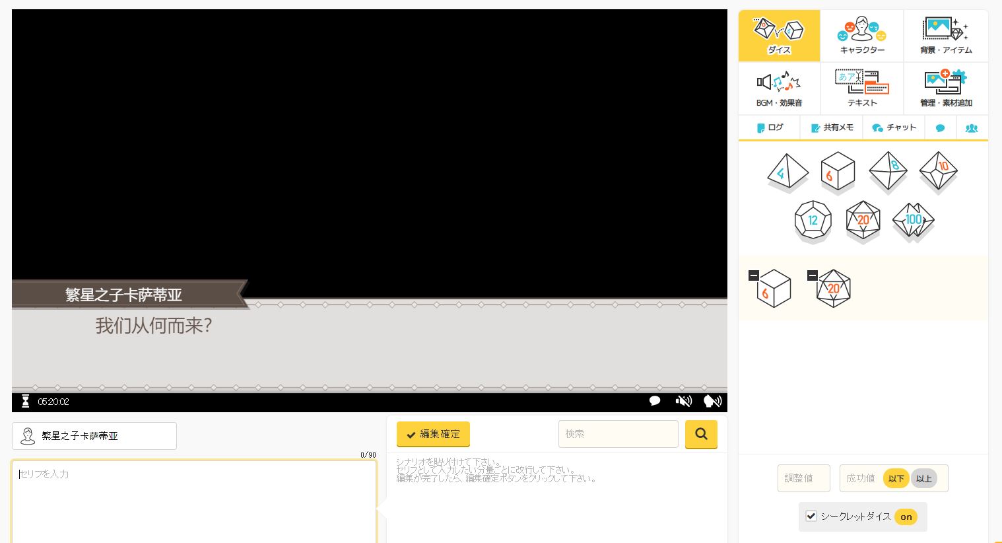The height and width of the screenshot is (543, 1002).
Task: Roll the 8-sided die
Action: click(888, 171)
